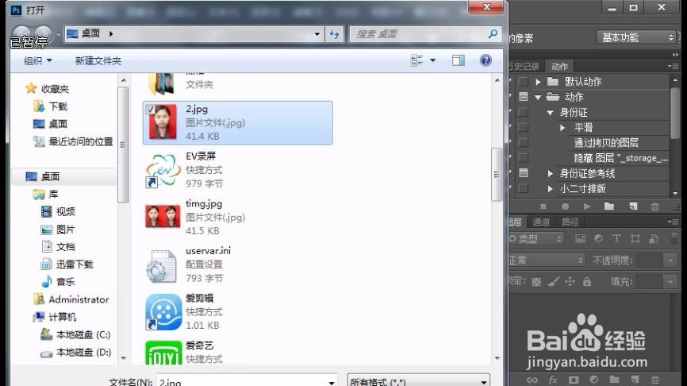Lock image pixels brush icon
This screenshot has width=687, height=386.
pyautogui.click(x=554, y=282)
